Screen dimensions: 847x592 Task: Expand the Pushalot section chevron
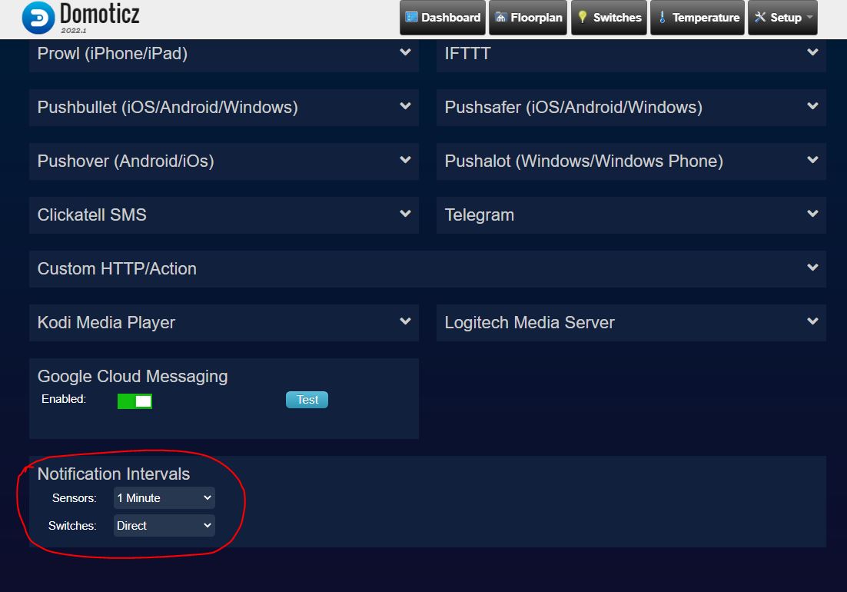coord(812,160)
